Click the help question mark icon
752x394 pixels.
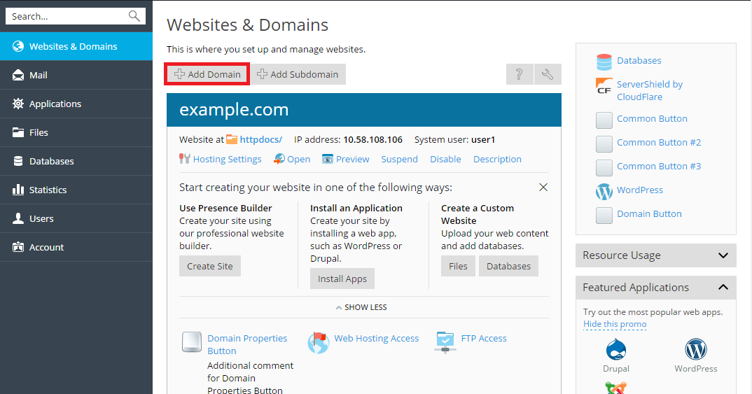(519, 74)
